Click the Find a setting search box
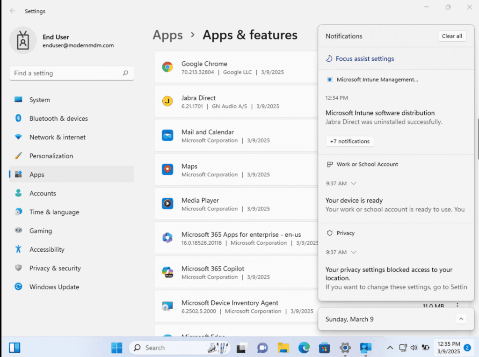Screen dimensions: 479x357 68,73
